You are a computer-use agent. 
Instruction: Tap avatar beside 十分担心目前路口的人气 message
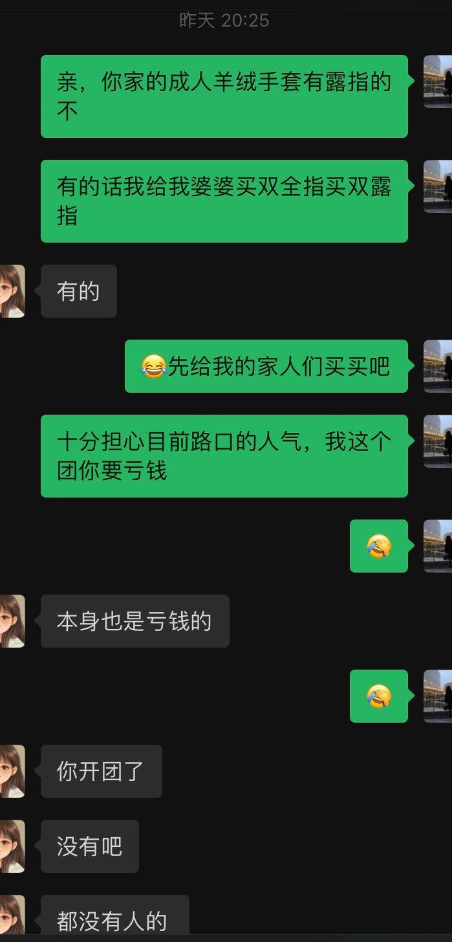tap(438, 441)
